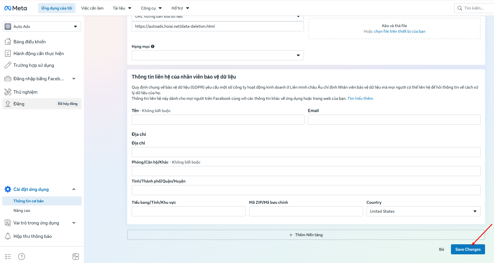This screenshot has width=494, height=263.
Task: Open the help question mark icon
Action: (22, 257)
